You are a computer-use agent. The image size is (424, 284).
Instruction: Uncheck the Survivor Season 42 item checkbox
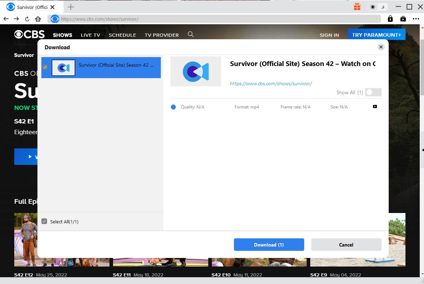[x=45, y=67]
